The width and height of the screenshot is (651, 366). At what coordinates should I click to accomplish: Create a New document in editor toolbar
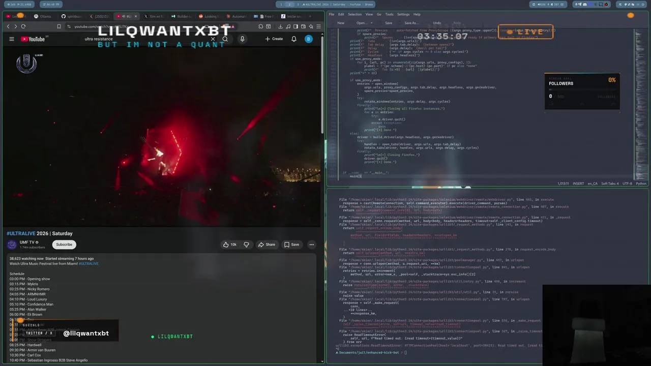click(x=341, y=23)
